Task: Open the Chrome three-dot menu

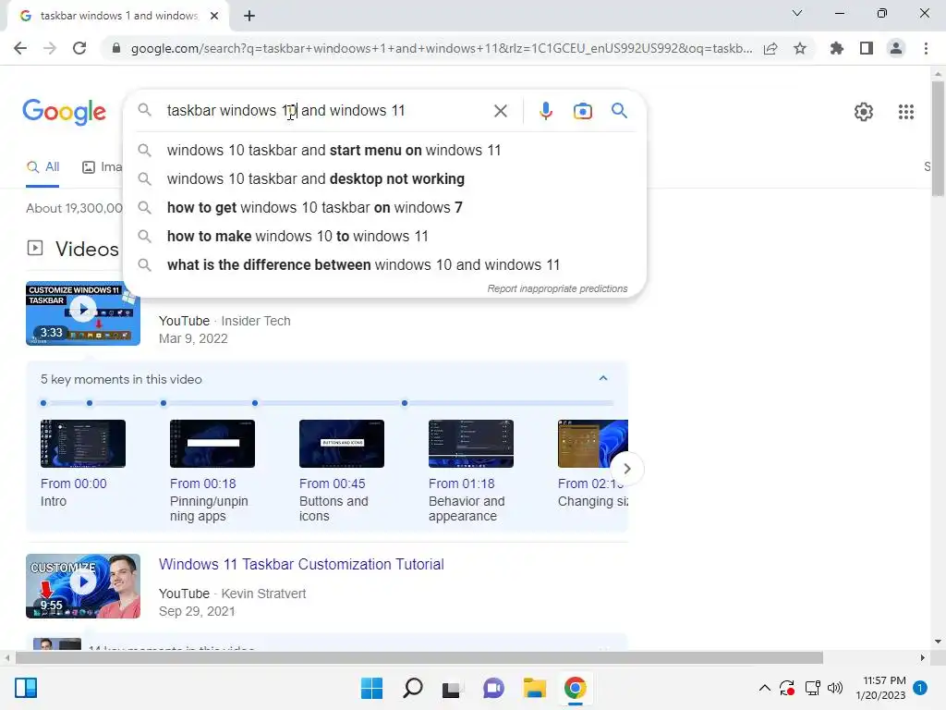Action: click(x=926, y=48)
